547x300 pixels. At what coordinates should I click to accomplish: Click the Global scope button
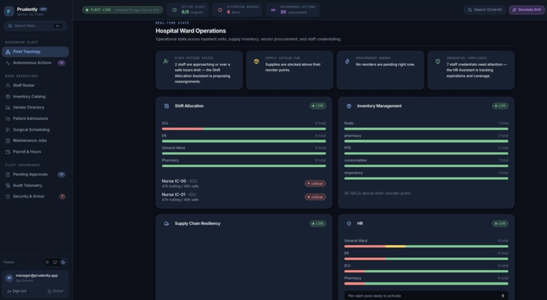(56, 291)
